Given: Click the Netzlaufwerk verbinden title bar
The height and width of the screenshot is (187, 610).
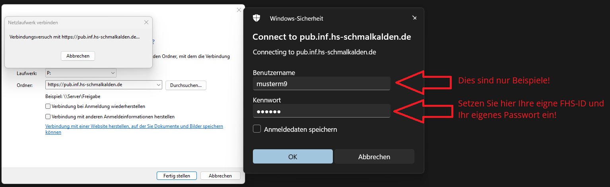Looking at the screenshot, I should pos(72,23).
